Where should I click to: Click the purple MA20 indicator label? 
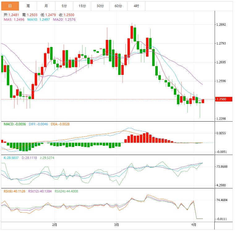click(64, 19)
